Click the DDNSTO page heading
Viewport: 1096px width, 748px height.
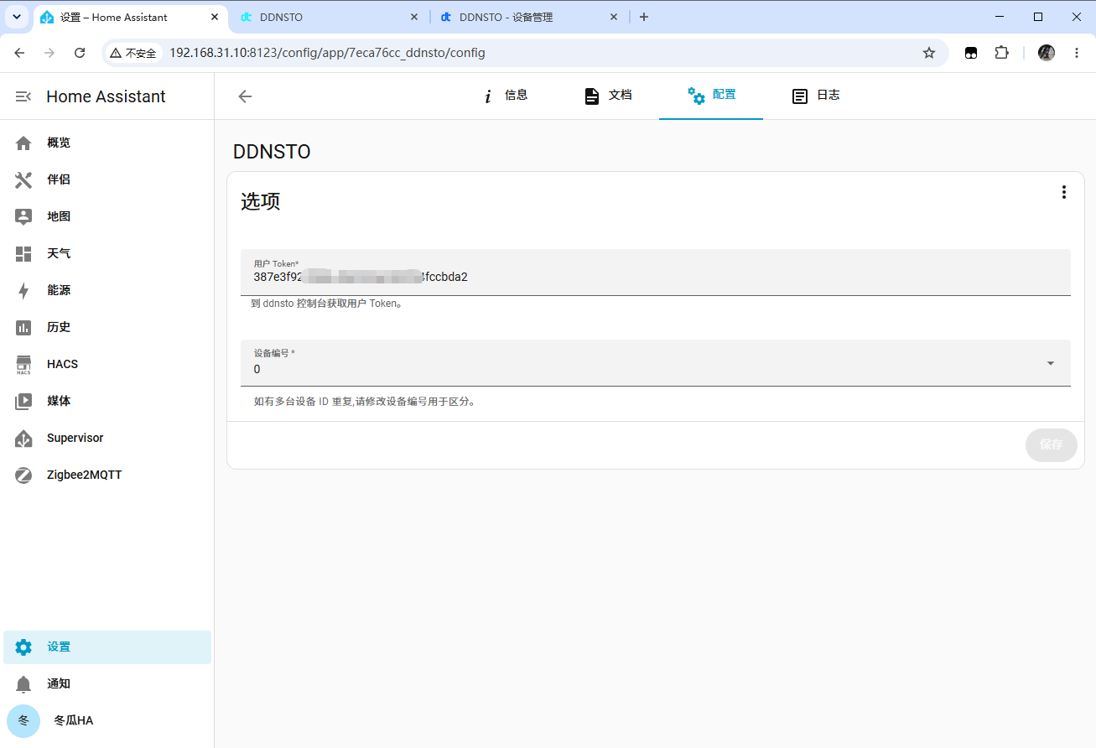[272, 152]
